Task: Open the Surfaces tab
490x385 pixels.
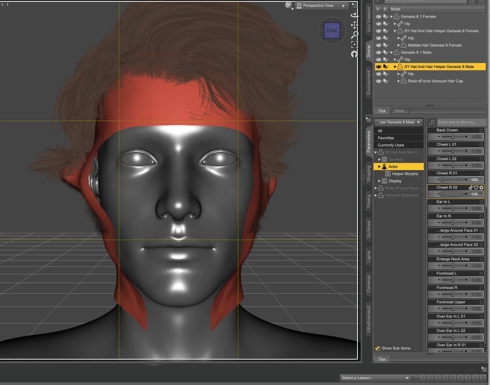Action: [x=369, y=229]
